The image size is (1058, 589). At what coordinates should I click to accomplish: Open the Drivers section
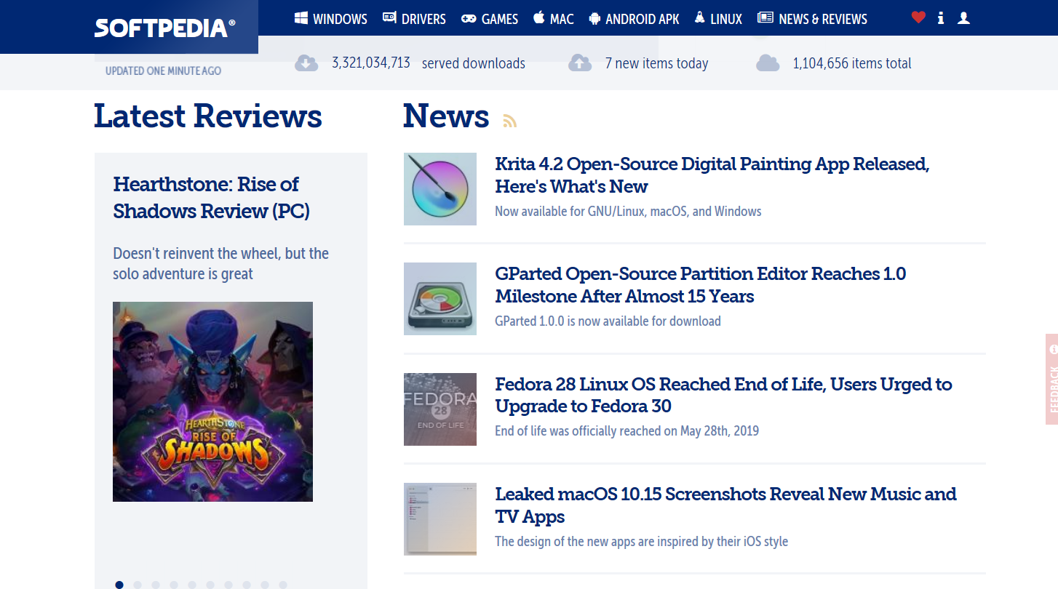[x=414, y=19]
